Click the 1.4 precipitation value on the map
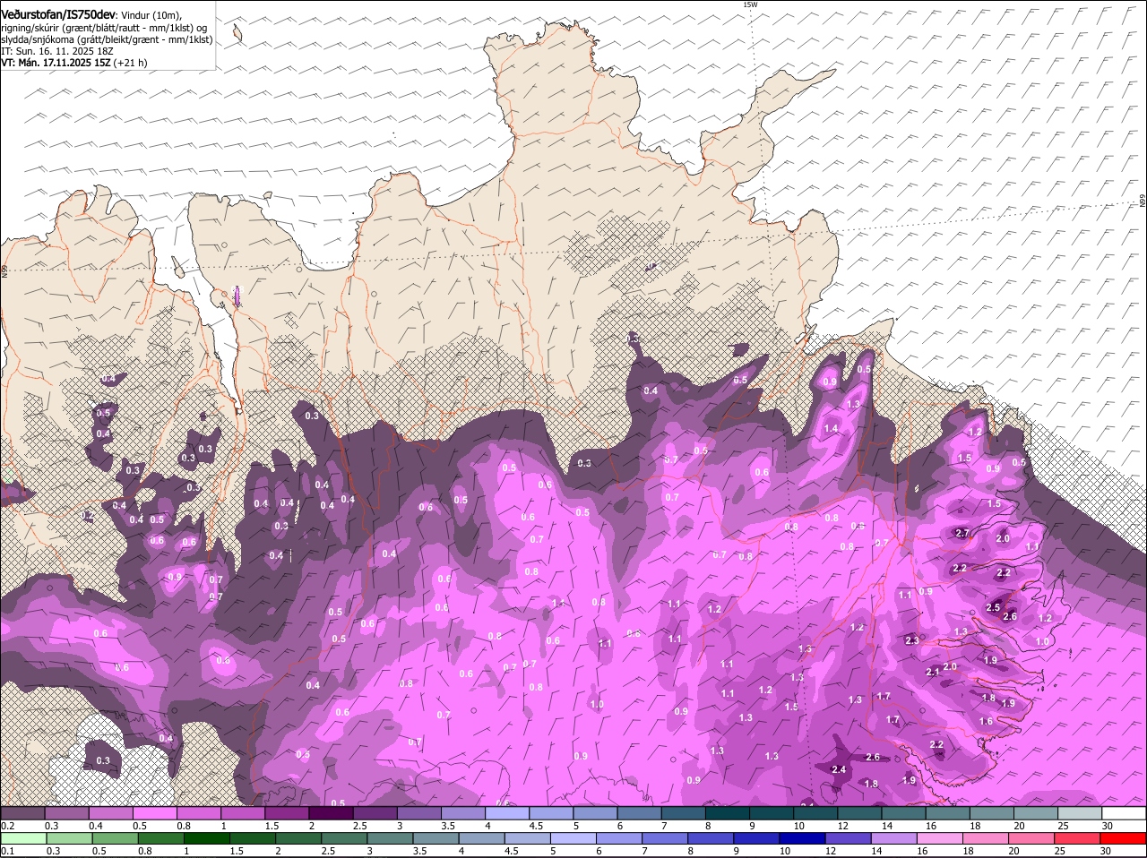The width and height of the screenshot is (1147, 858). (x=831, y=428)
